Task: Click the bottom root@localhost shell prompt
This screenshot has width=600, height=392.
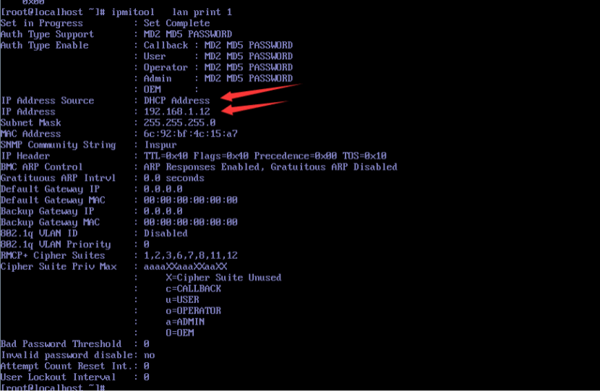Action: pyautogui.click(x=53, y=387)
